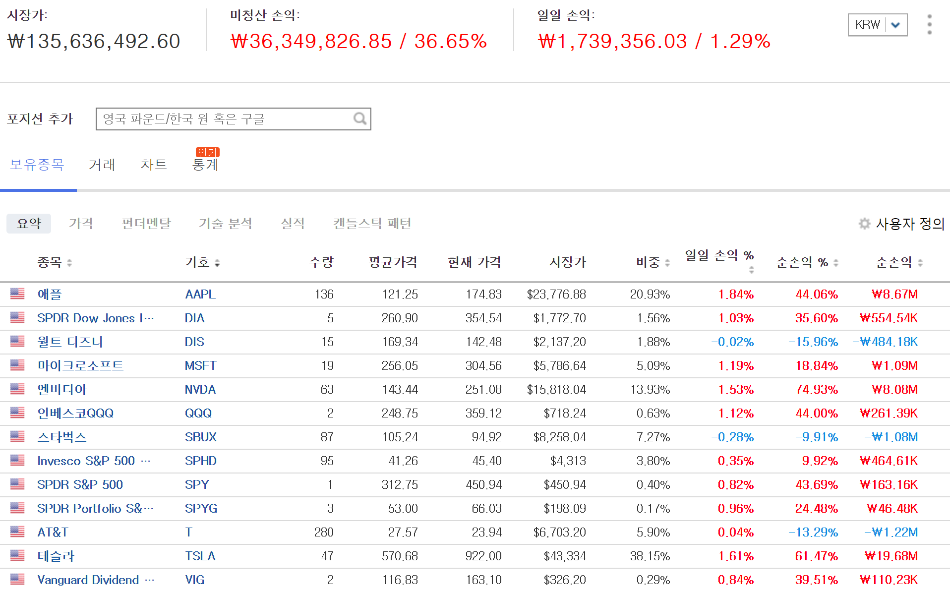Sort by 비중 column arrows

tap(667, 263)
